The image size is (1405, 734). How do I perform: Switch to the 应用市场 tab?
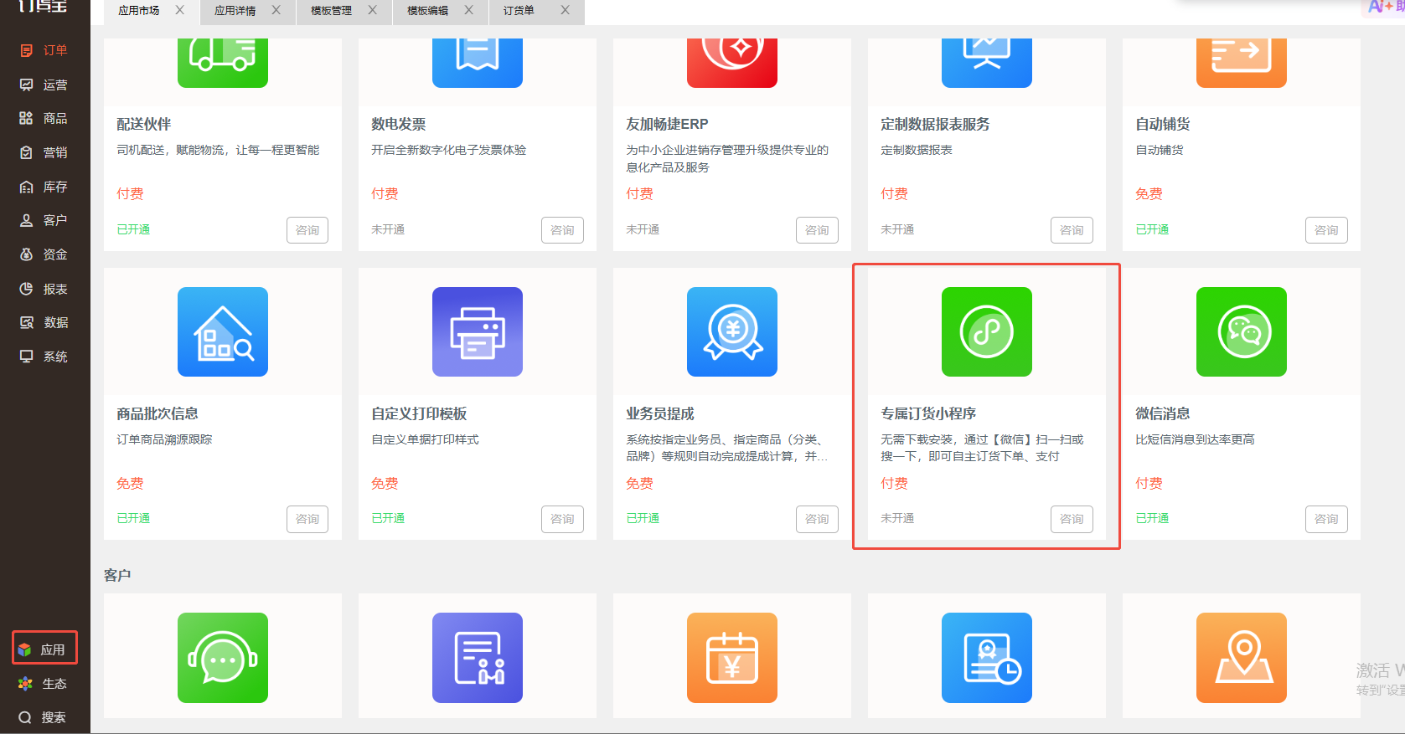tap(138, 11)
